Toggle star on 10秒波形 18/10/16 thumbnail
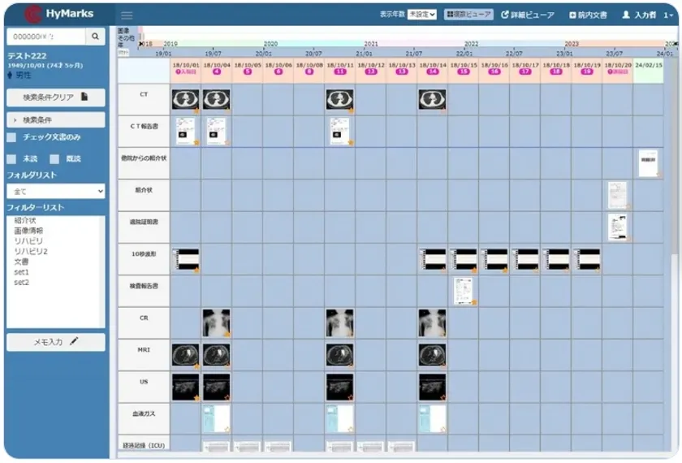Image resolution: width=682 pixels, height=463 pixels. pyautogui.click(x=505, y=270)
